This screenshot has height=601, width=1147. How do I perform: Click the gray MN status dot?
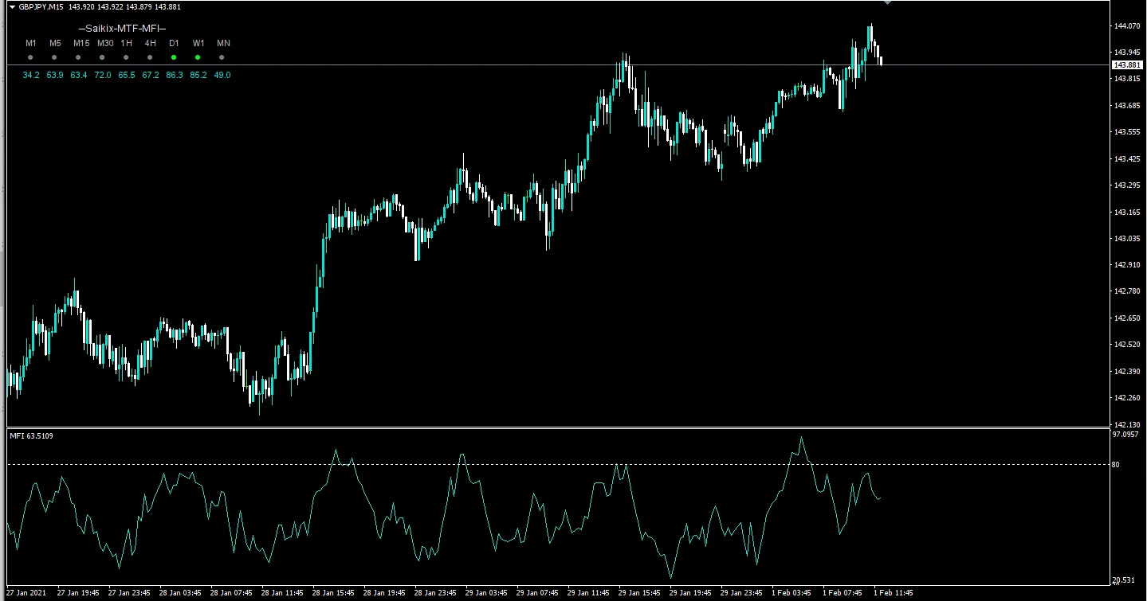point(222,57)
